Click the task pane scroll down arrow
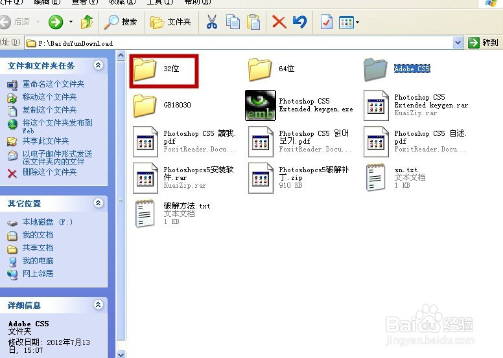This screenshot has height=358, width=503. tap(121, 354)
